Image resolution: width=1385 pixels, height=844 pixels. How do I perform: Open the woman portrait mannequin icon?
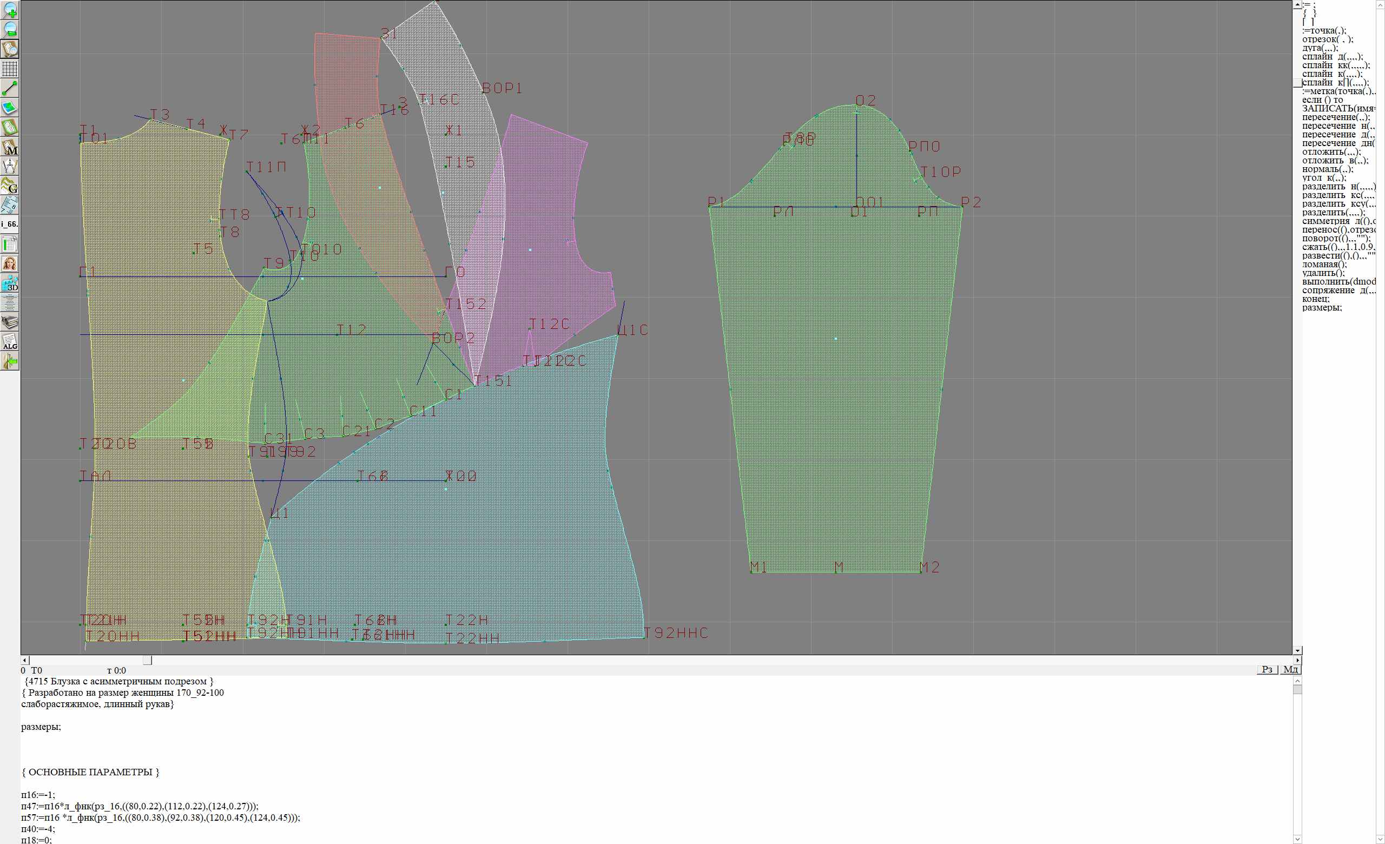[10, 263]
